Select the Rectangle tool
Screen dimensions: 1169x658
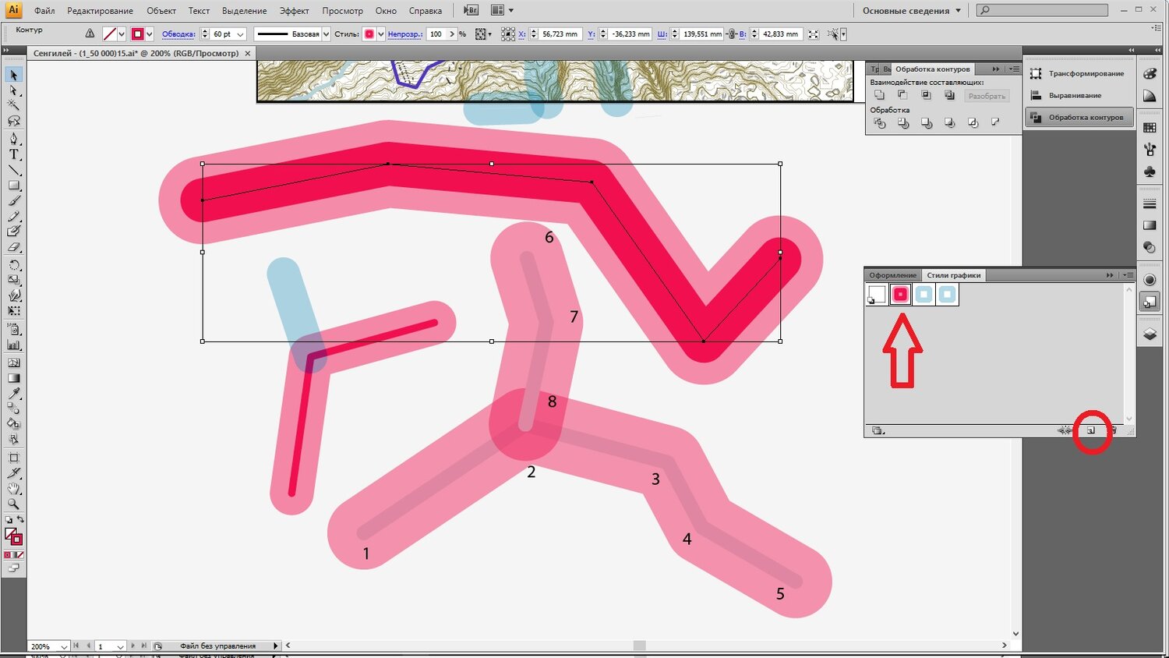click(x=13, y=186)
